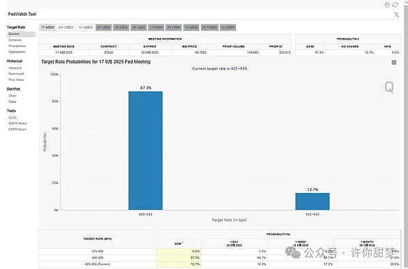Click the 87.3% blue bar for 400-425
Viewport: 408px width, 269px height.
click(x=146, y=151)
